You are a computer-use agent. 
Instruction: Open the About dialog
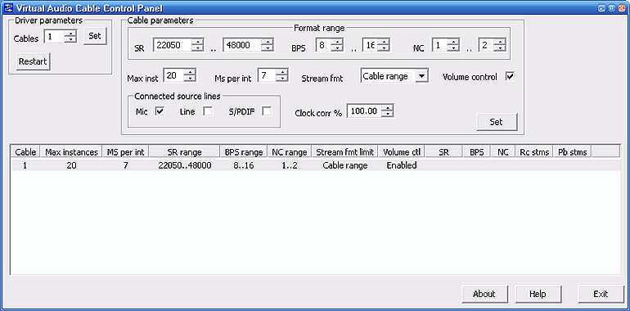tap(484, 294)
